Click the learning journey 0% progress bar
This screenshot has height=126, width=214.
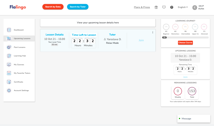pos(185,37)
